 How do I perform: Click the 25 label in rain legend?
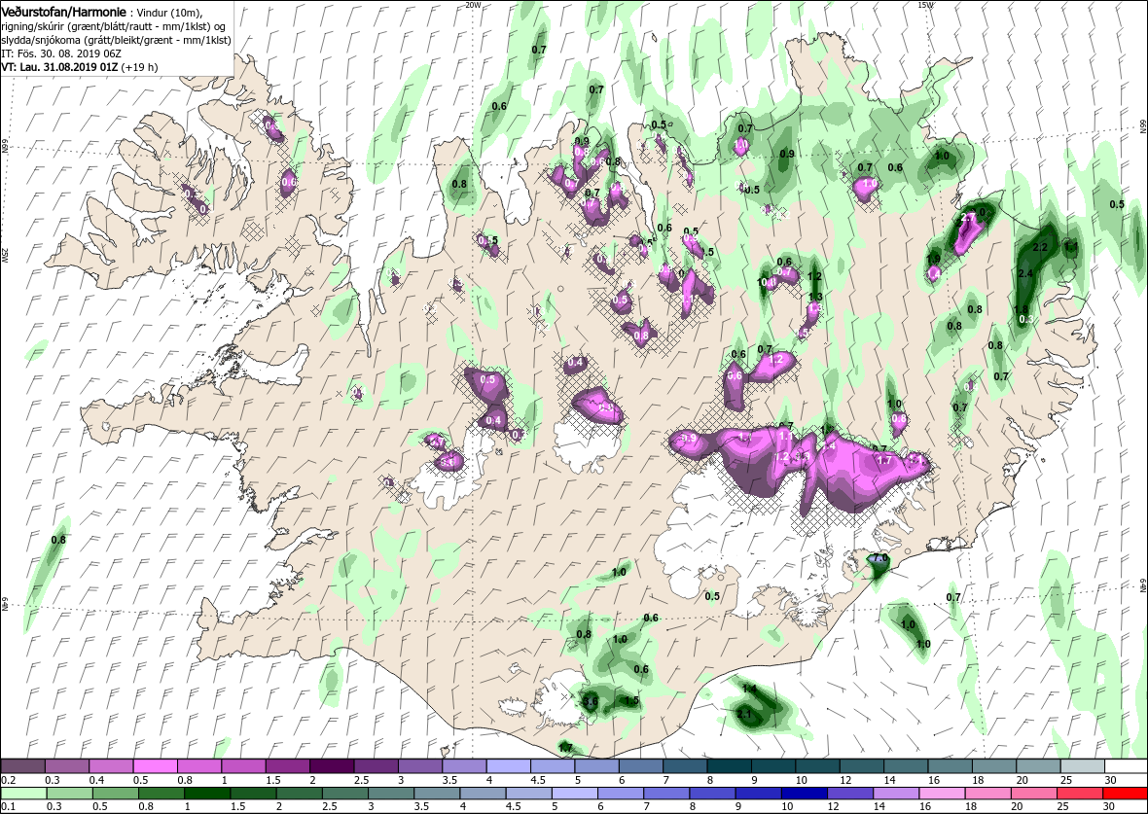(1062, 806)
